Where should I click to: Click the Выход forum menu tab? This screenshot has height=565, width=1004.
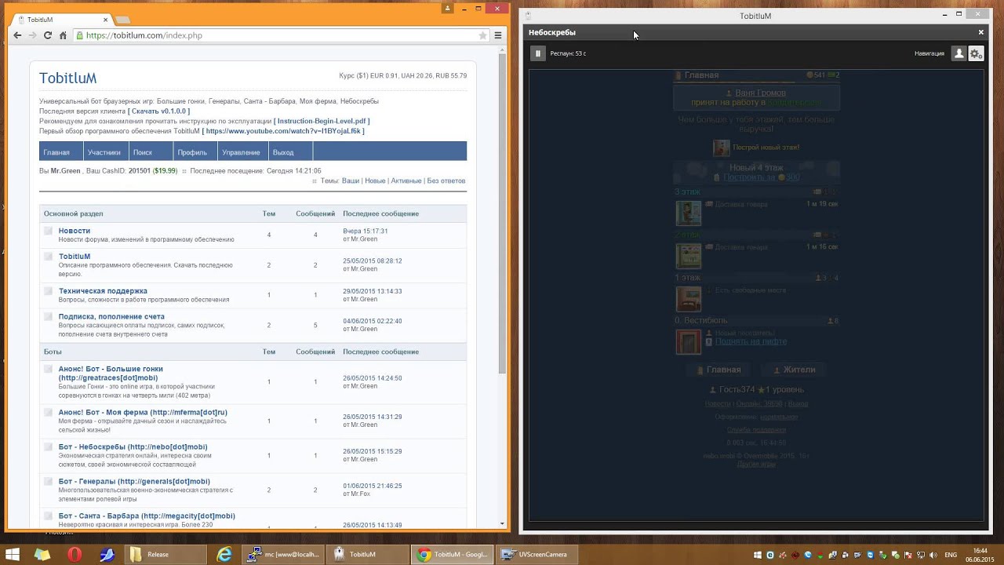point(283,152)
